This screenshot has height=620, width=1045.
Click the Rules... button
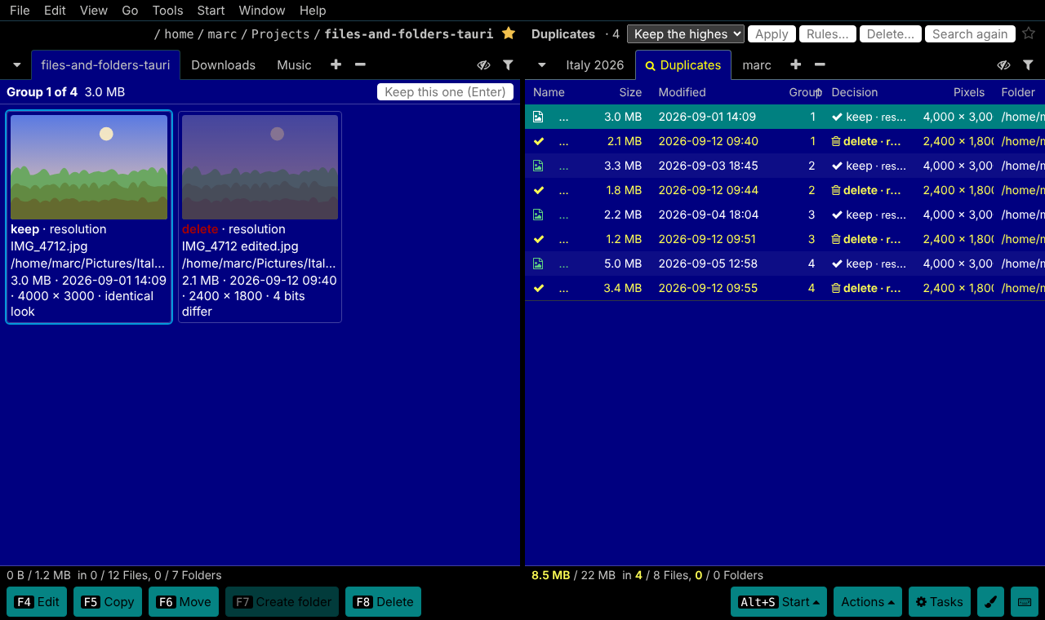(x=828, y=33)
